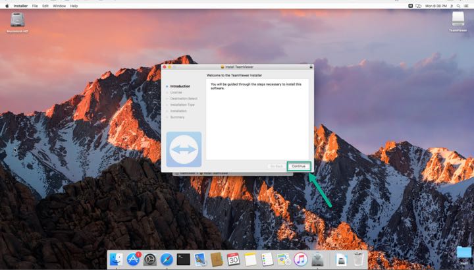Select the Introduction step in installer sidebar
The height and width of the screenshot is (270, 474).
coord(180,86)
